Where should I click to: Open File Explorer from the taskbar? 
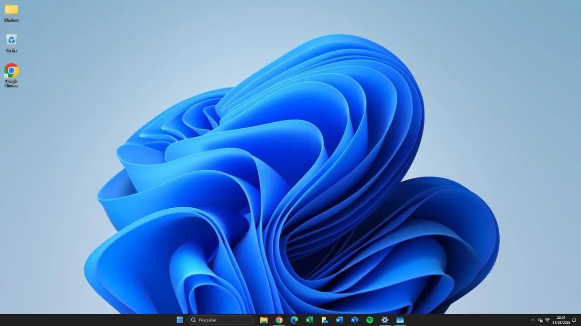(264, 320)
